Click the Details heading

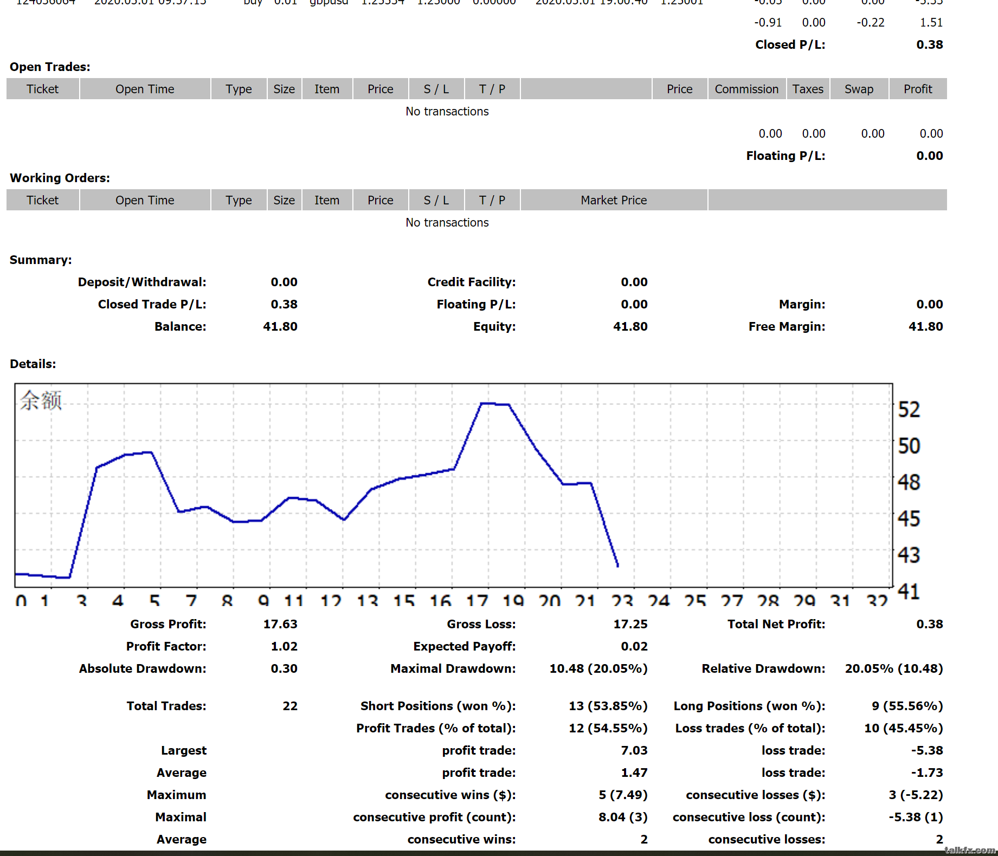click(33, 364)
